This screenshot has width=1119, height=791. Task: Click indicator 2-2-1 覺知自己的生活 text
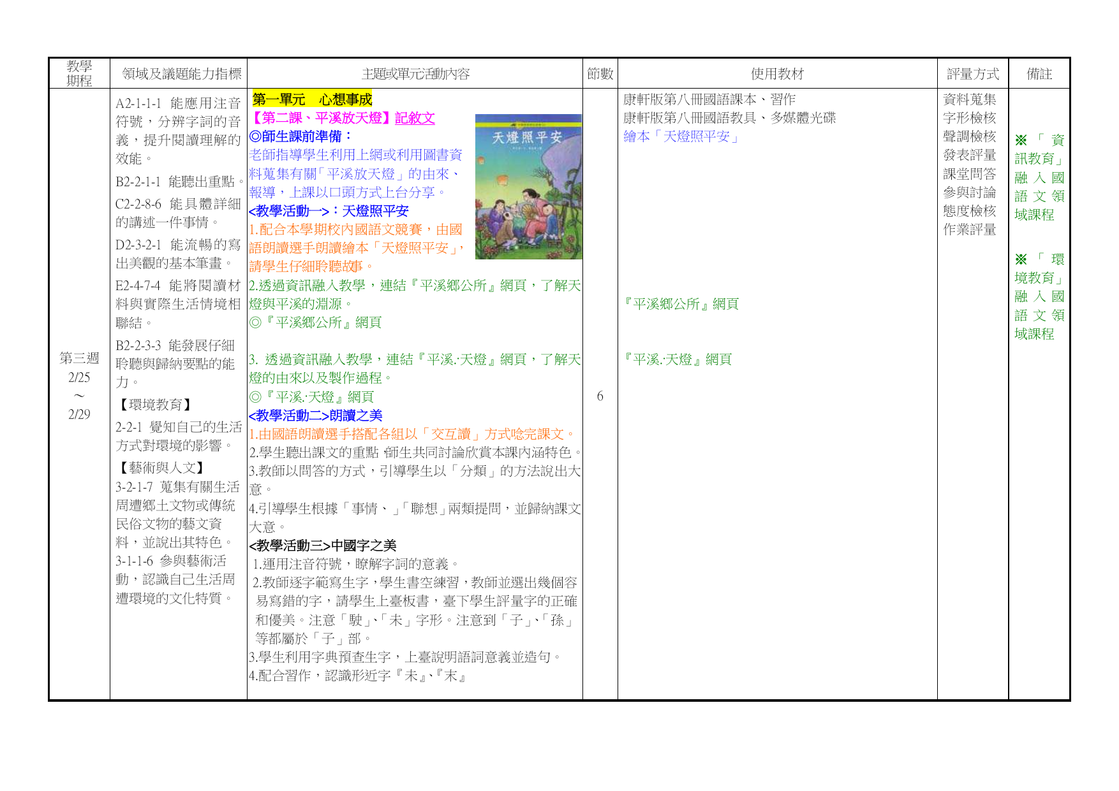(179, 436)
